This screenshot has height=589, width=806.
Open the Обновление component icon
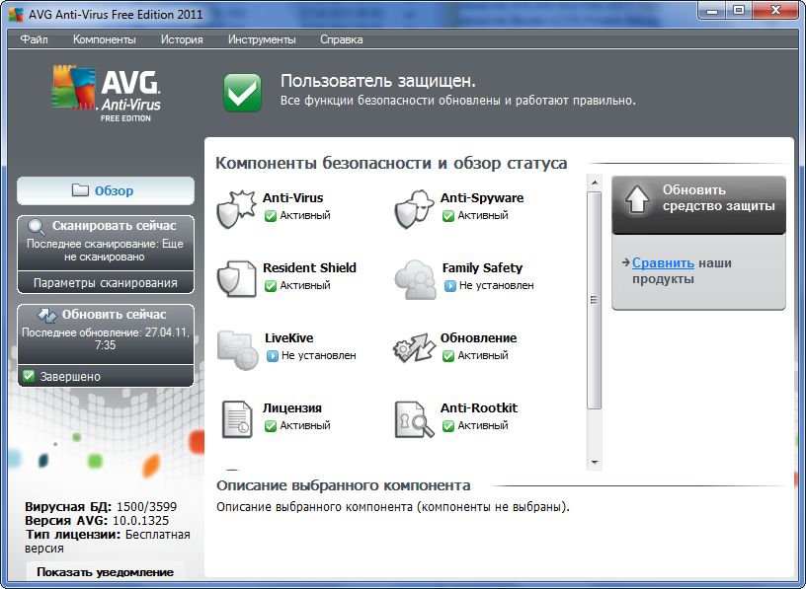[414, 348]
